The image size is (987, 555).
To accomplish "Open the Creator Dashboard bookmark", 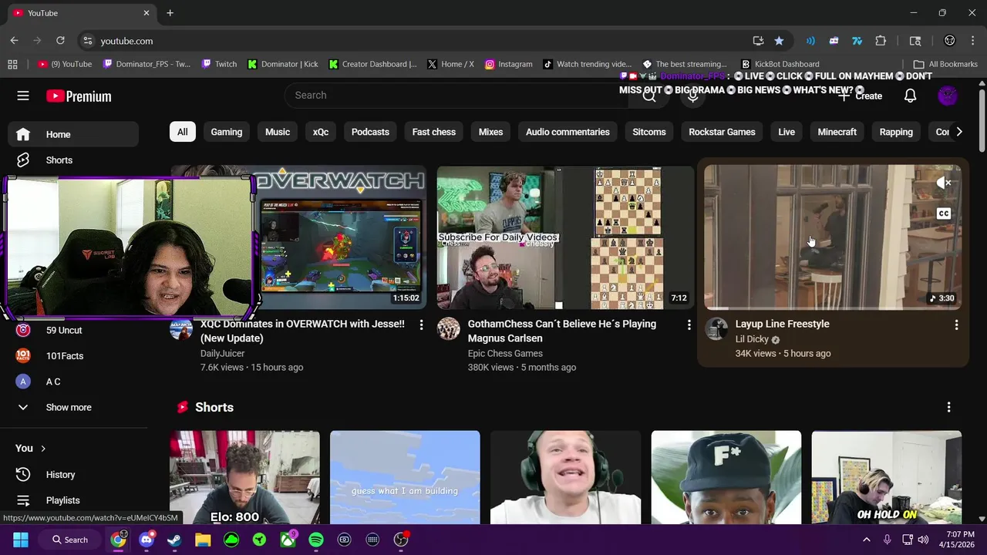I will tap(372, 64).
